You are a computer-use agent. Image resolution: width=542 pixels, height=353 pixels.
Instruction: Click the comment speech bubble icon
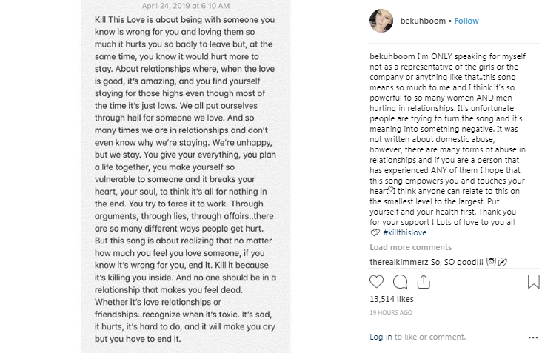click(x=401, y=281)
